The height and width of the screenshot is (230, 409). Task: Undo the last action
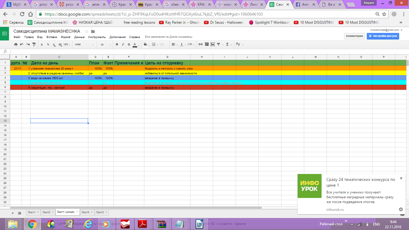click(22, 44)
